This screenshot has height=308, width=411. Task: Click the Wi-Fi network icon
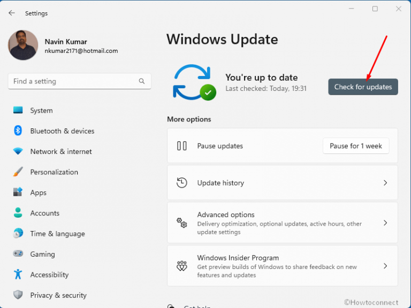tap(18, 151)
